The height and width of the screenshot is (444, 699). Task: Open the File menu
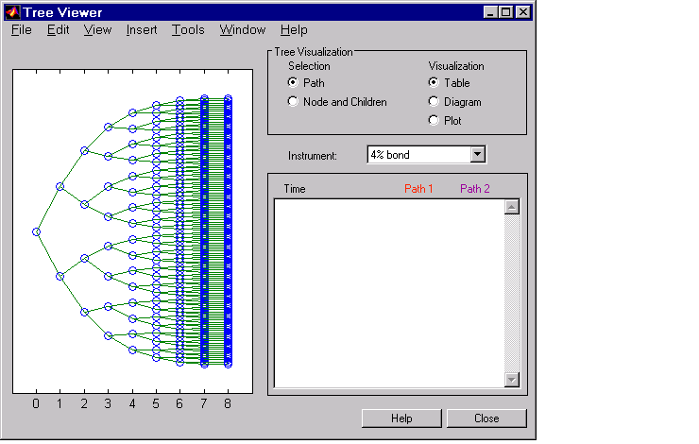(x=21, y=30)
